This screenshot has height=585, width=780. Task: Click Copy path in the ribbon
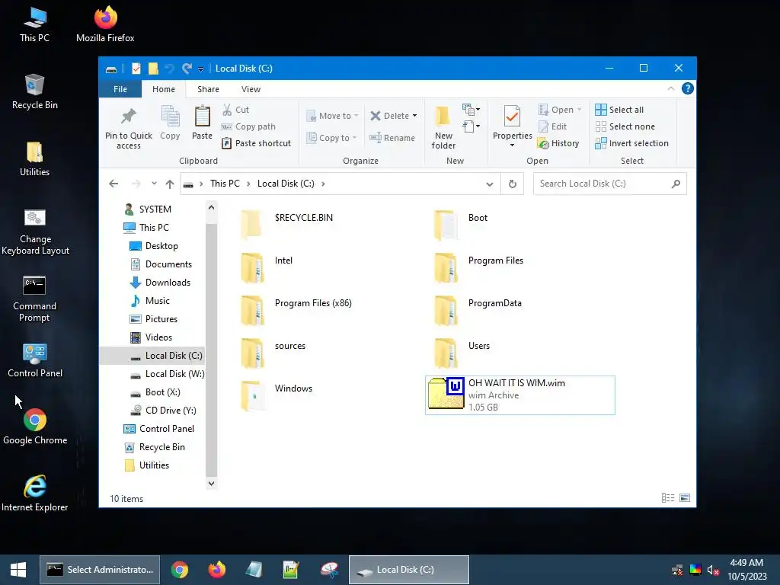point(248,126)
